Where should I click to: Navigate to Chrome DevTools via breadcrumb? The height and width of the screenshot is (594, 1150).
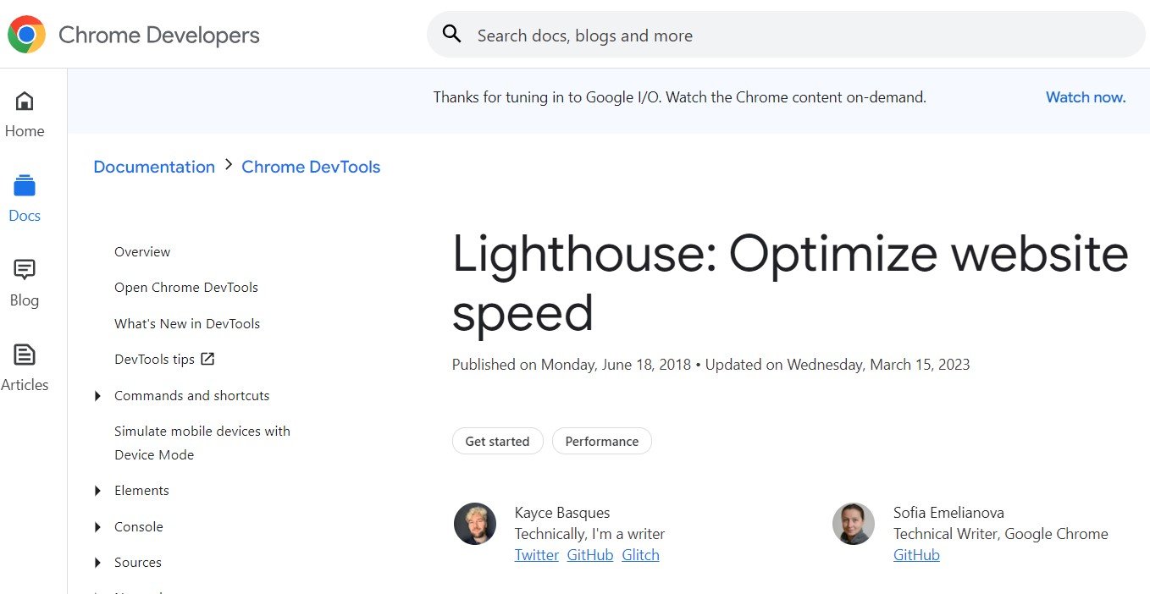click(x=311, y=167)
